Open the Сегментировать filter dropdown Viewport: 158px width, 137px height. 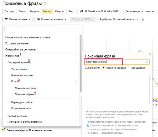(18, 19)
